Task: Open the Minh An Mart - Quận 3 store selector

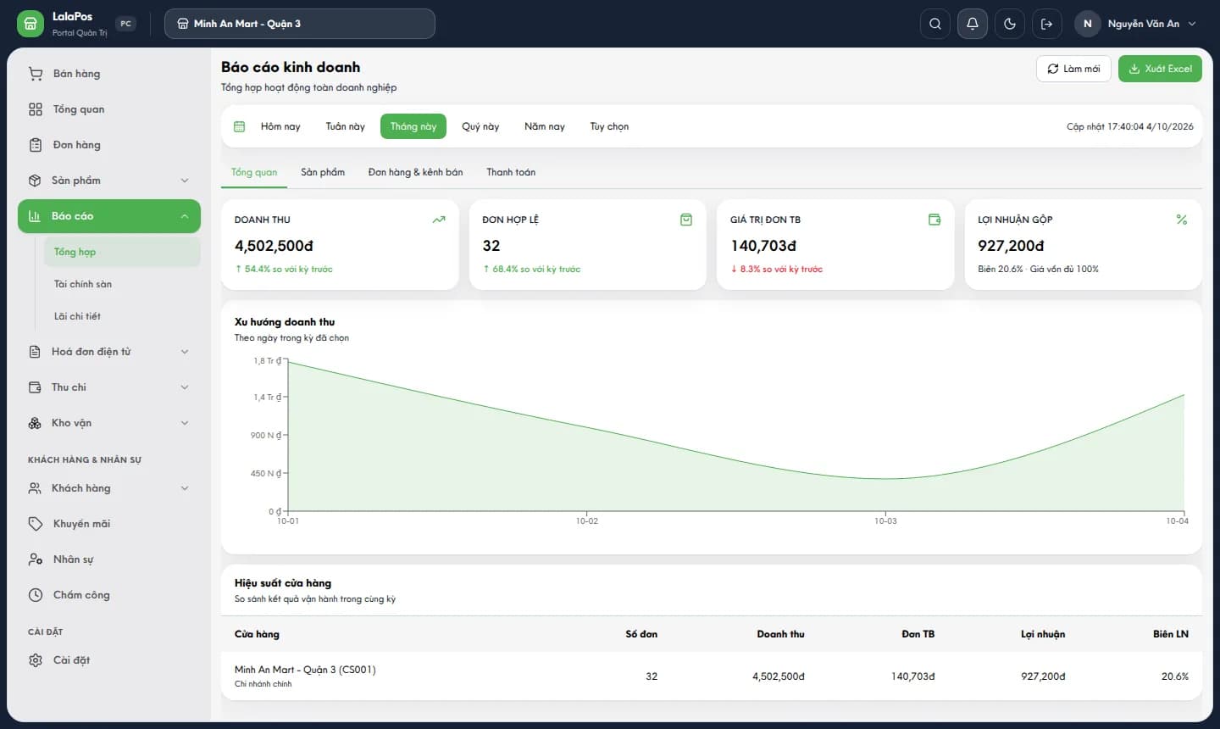Action: coord(300,24)
